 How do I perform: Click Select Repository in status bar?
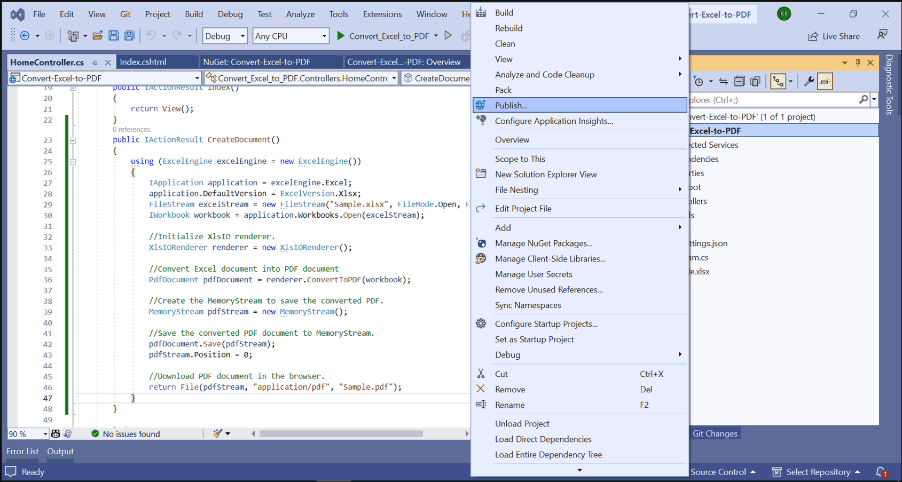[817, 472]
